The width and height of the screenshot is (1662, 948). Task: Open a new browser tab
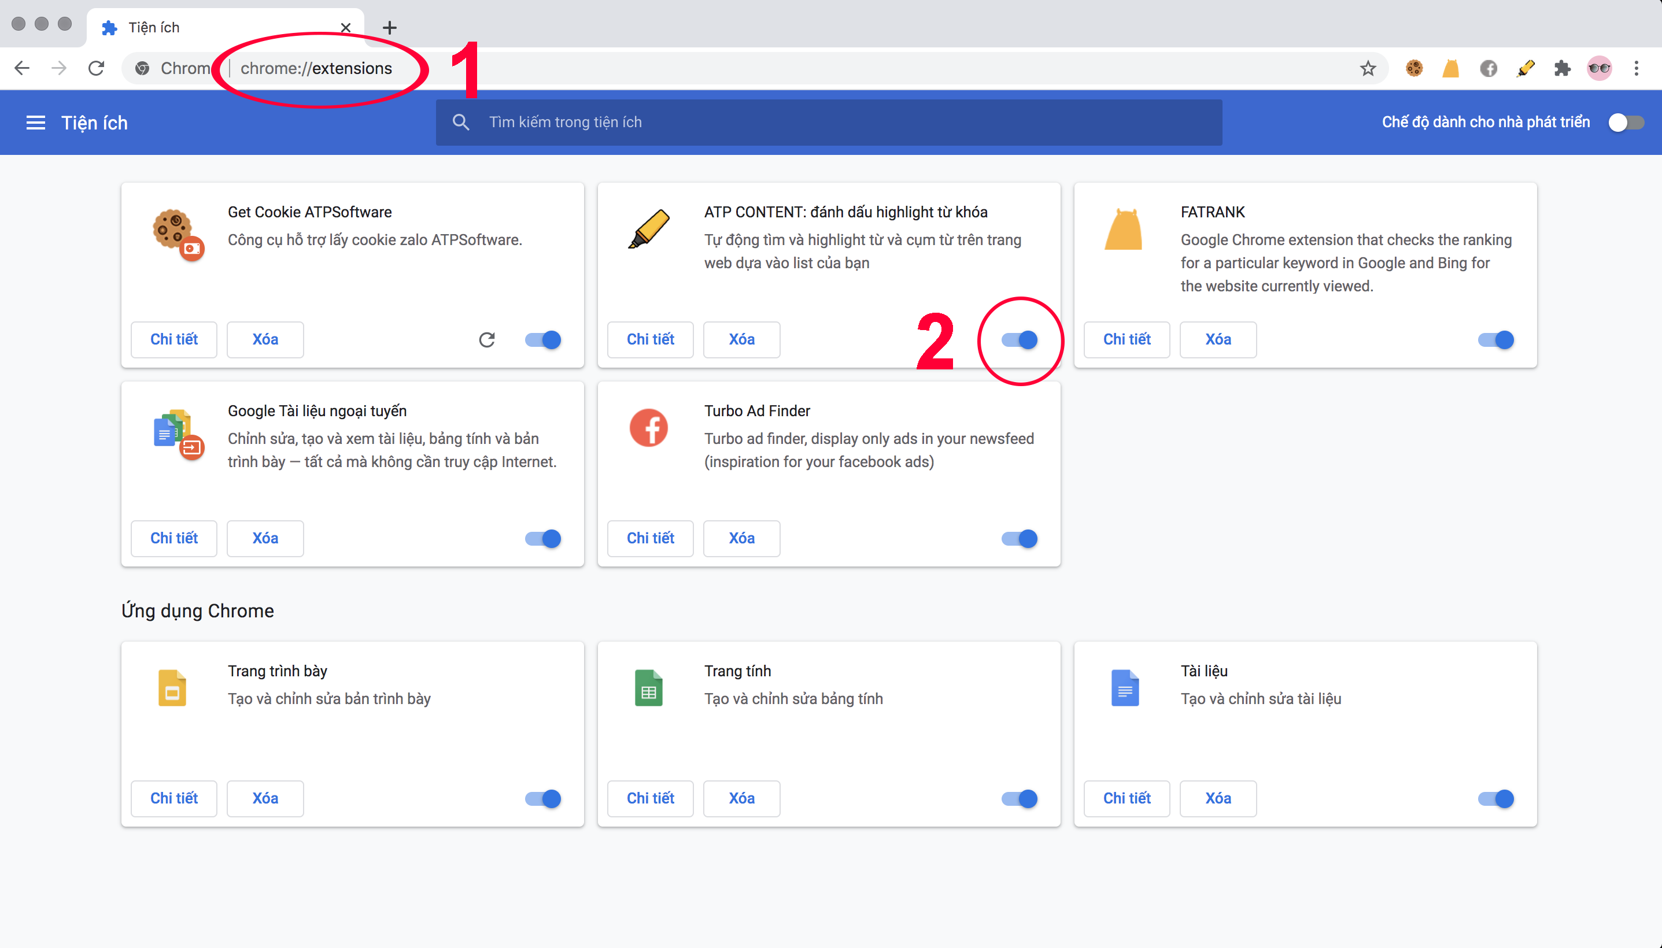389,27
